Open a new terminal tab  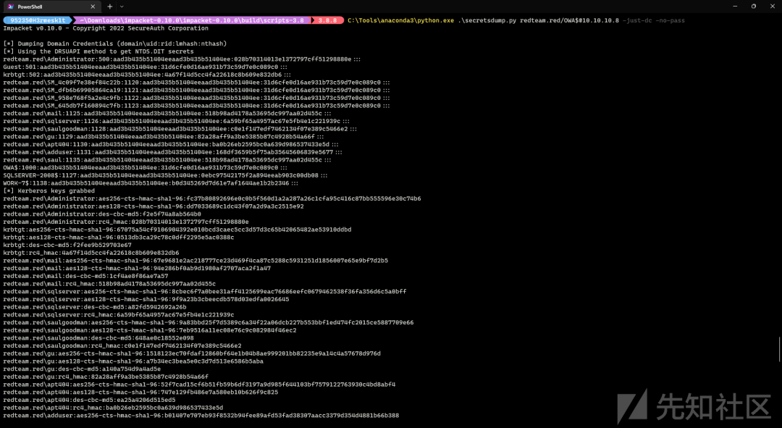click(x=110, y=7)
